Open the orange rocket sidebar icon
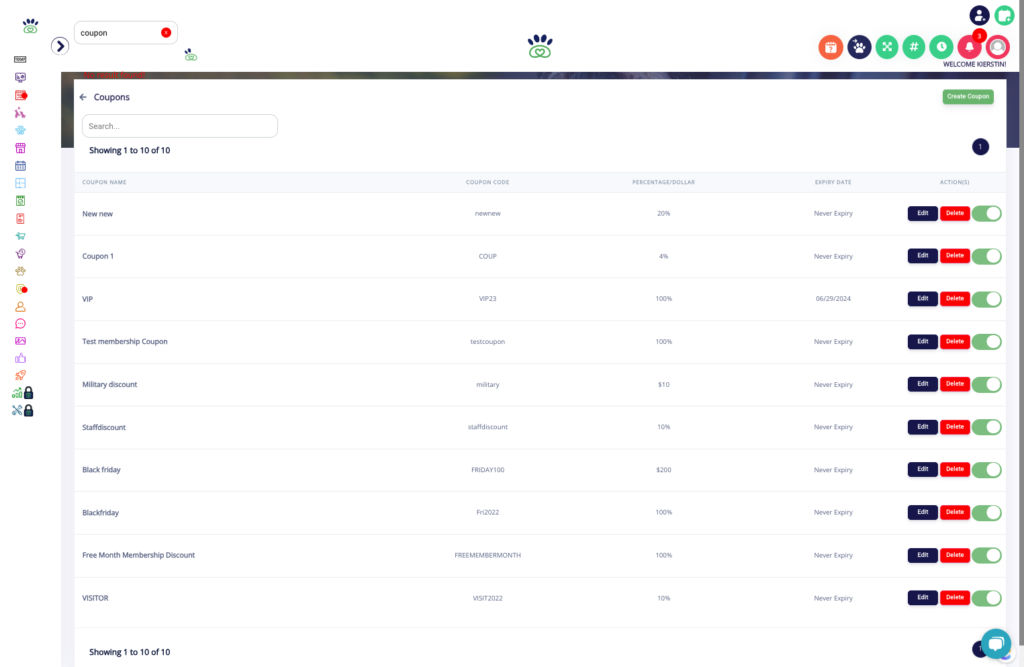Image resolution: width=1024 pixels, height=667 pixels. point(20,375)
